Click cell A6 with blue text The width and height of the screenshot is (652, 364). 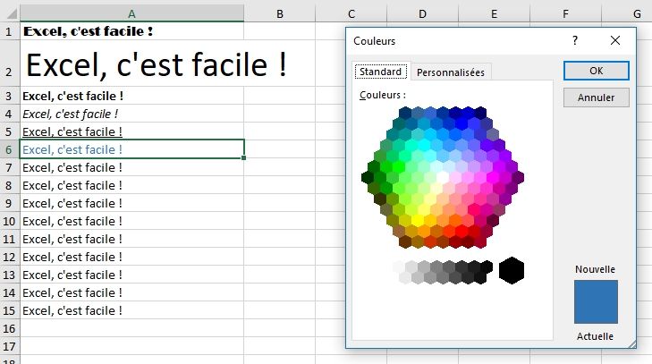coord(131,149)
